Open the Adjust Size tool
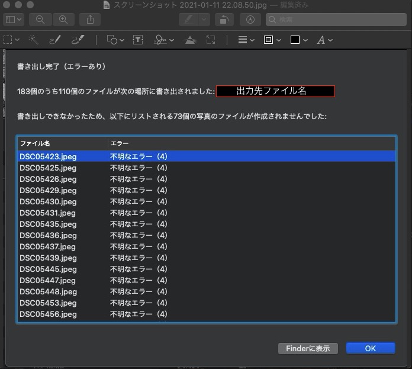 point(211,40)
